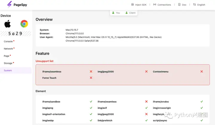This screenshot has width=215, height=125.
Task: Click the PageSpy logo icon
Action: tap(10, 4)
